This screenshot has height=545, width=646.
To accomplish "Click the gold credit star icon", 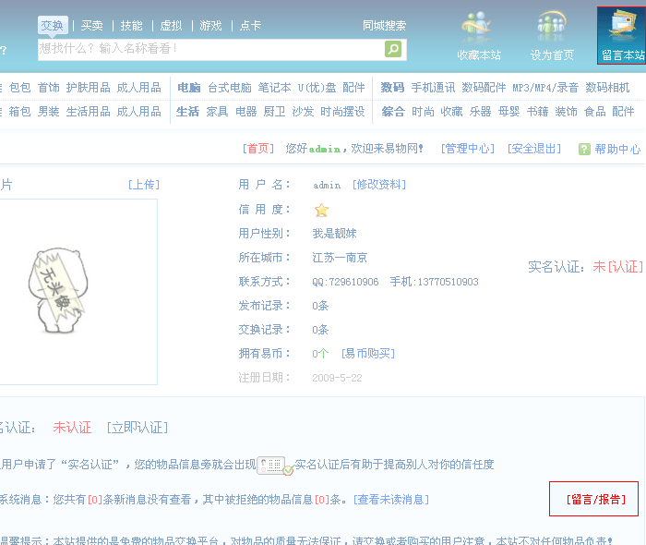I will point(321,210).
